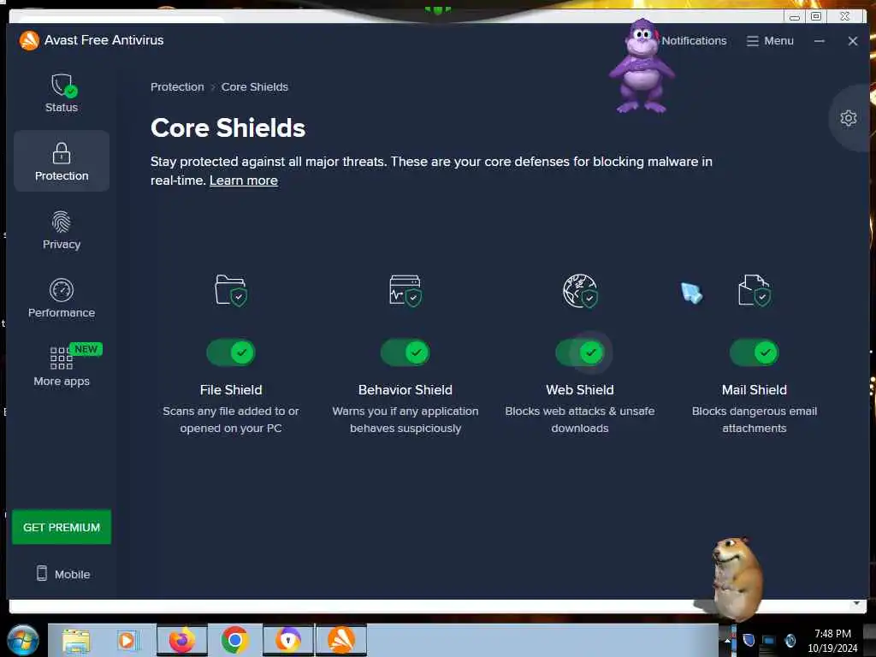Show hidden tray icons arrow
The image size is (876, 657).
coord(727,641)
